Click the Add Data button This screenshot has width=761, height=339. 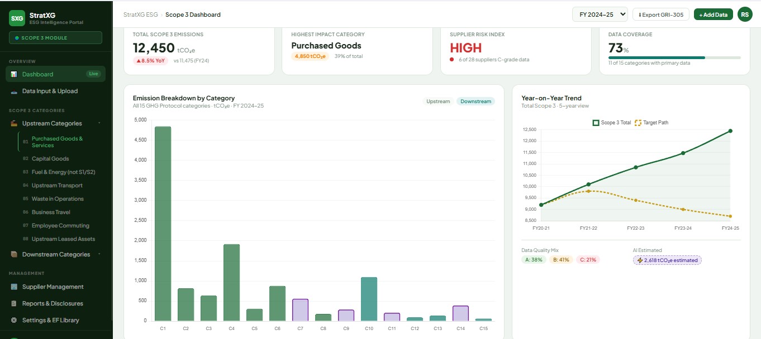coord(714,14)
